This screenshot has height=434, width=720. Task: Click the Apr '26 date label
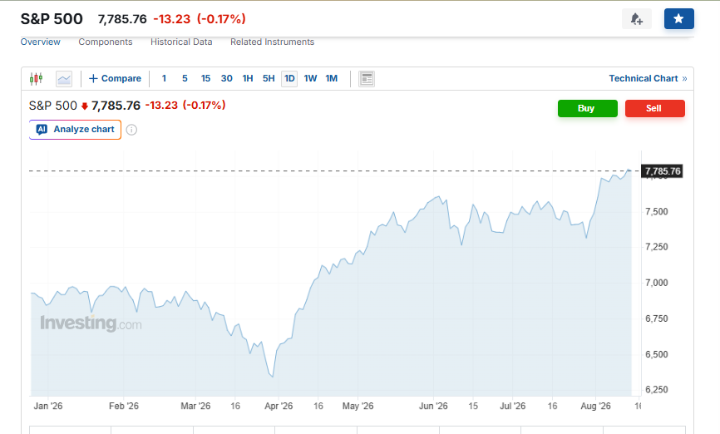pyautogui.click(x=279, y=406)
